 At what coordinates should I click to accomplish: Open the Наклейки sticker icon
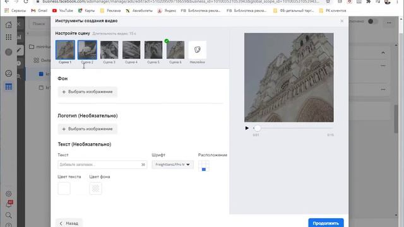click(x=198, y=50)
